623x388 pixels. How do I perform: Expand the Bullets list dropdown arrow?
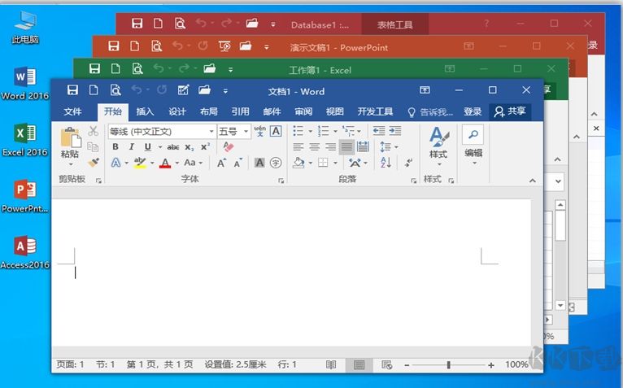tap(311, 131)
